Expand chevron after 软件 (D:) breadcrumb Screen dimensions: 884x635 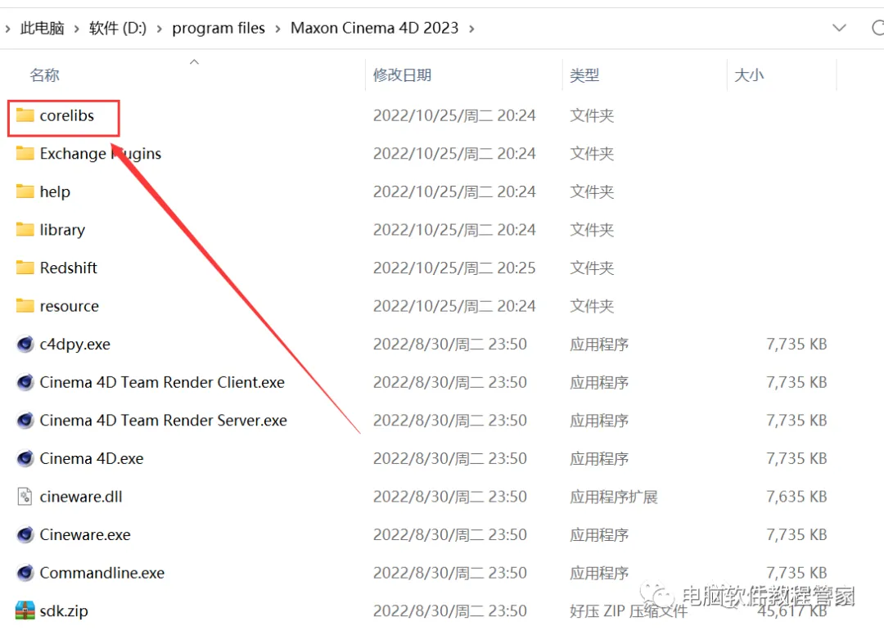pyautogui.click(x=160, y=28)
